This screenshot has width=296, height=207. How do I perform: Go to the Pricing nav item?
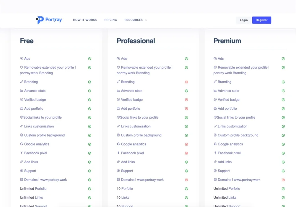coord(110,20)
